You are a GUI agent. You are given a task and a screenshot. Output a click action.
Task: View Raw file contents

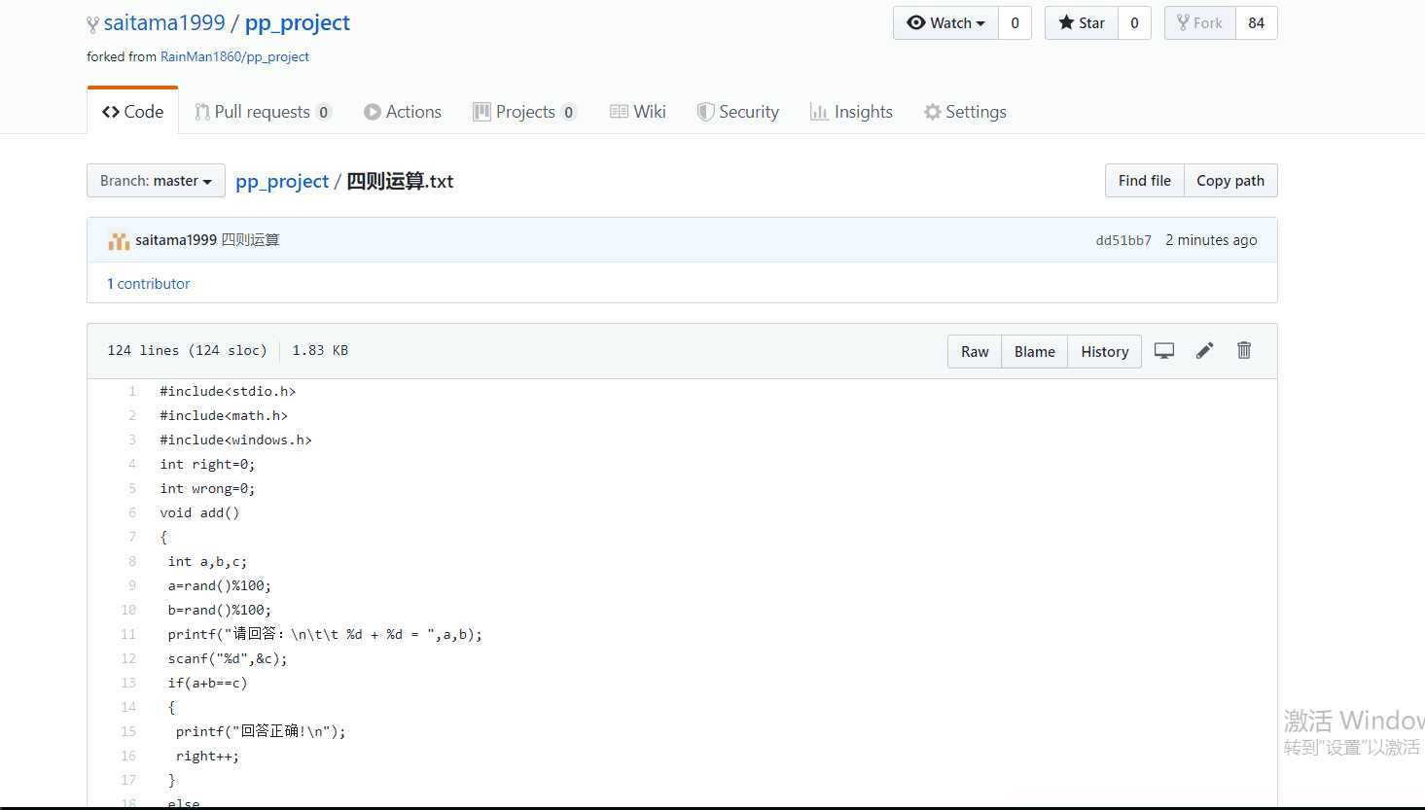tap(975, 352)
